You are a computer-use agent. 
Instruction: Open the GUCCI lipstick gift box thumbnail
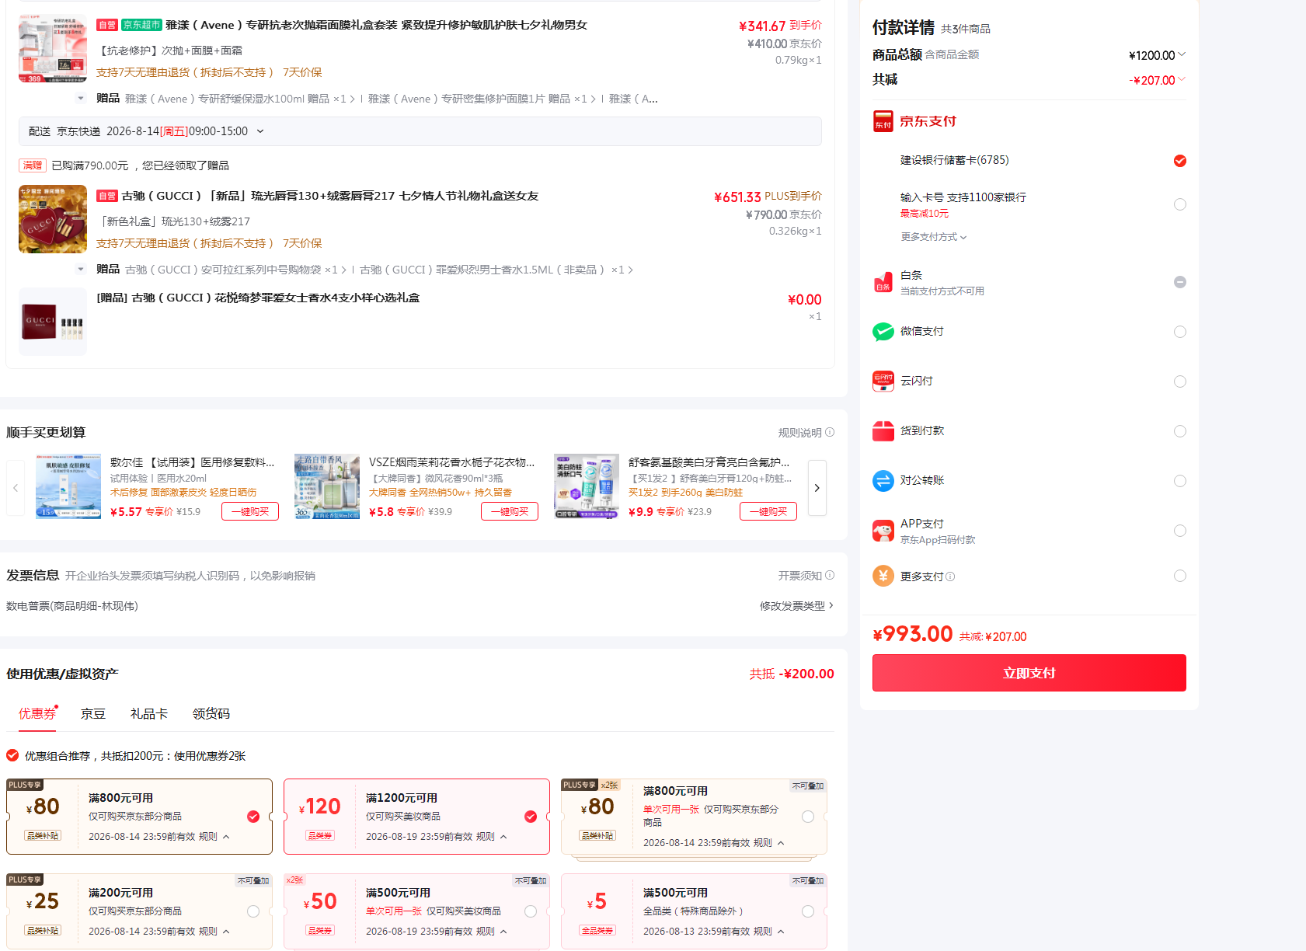53,219
